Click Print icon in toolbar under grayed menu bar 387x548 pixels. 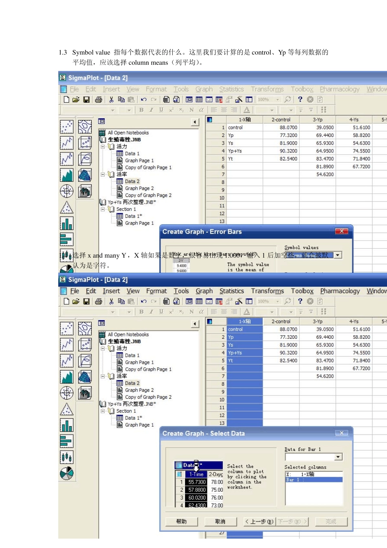(98, 99)
